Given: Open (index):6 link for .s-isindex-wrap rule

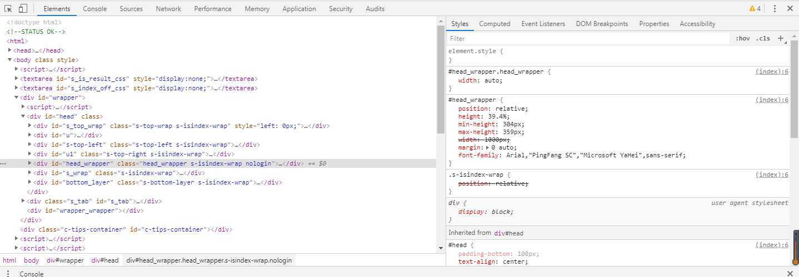Looking at the screenshot, I should click(772, 175).
